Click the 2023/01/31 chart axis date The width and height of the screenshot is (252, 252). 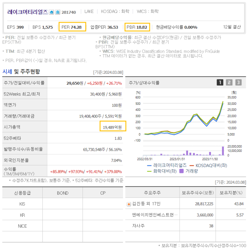coord(177,159)
